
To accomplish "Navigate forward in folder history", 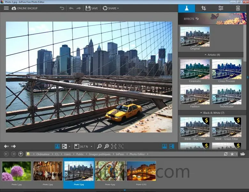I will (x=13, y=154).
